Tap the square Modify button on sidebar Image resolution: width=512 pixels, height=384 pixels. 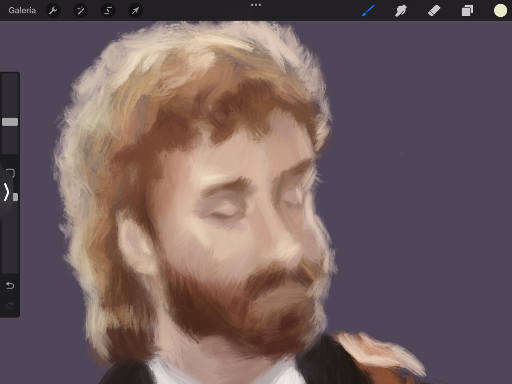[10, 173]
